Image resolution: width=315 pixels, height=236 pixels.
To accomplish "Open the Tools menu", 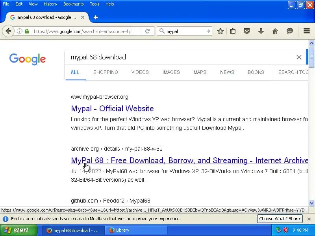I will (94, 4).
